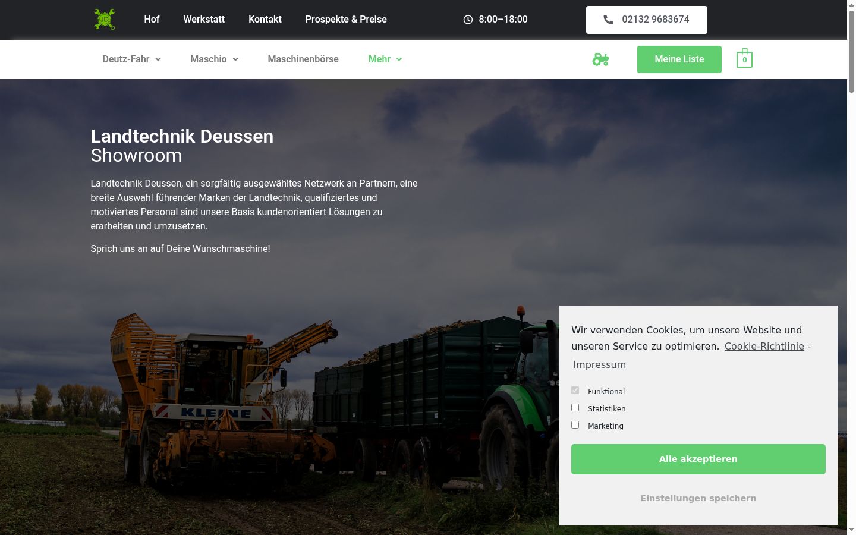Image resolution: width=856 pixels, height=535 pixels.
Task: Go to the Kontakt page
Action: (265, 20)
